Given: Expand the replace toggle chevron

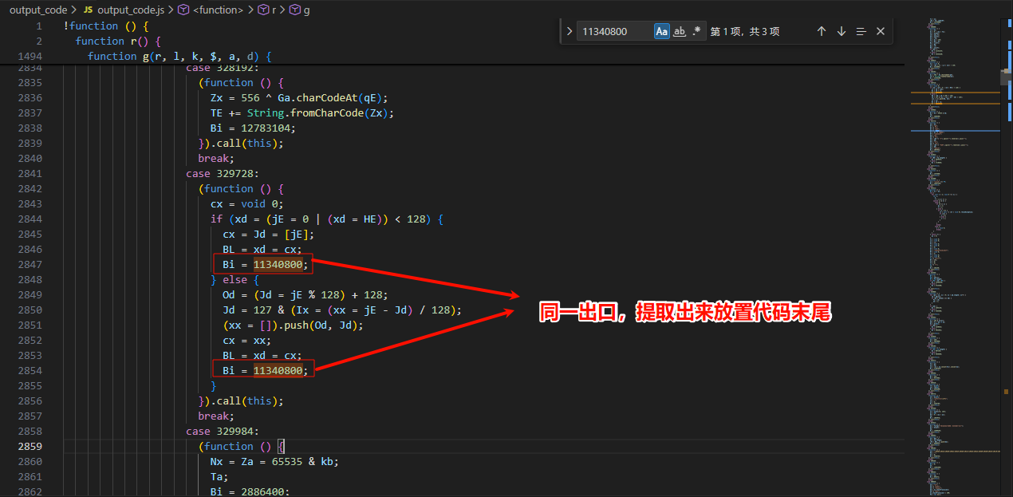Looking at the screenshot, I should [569, 31].
